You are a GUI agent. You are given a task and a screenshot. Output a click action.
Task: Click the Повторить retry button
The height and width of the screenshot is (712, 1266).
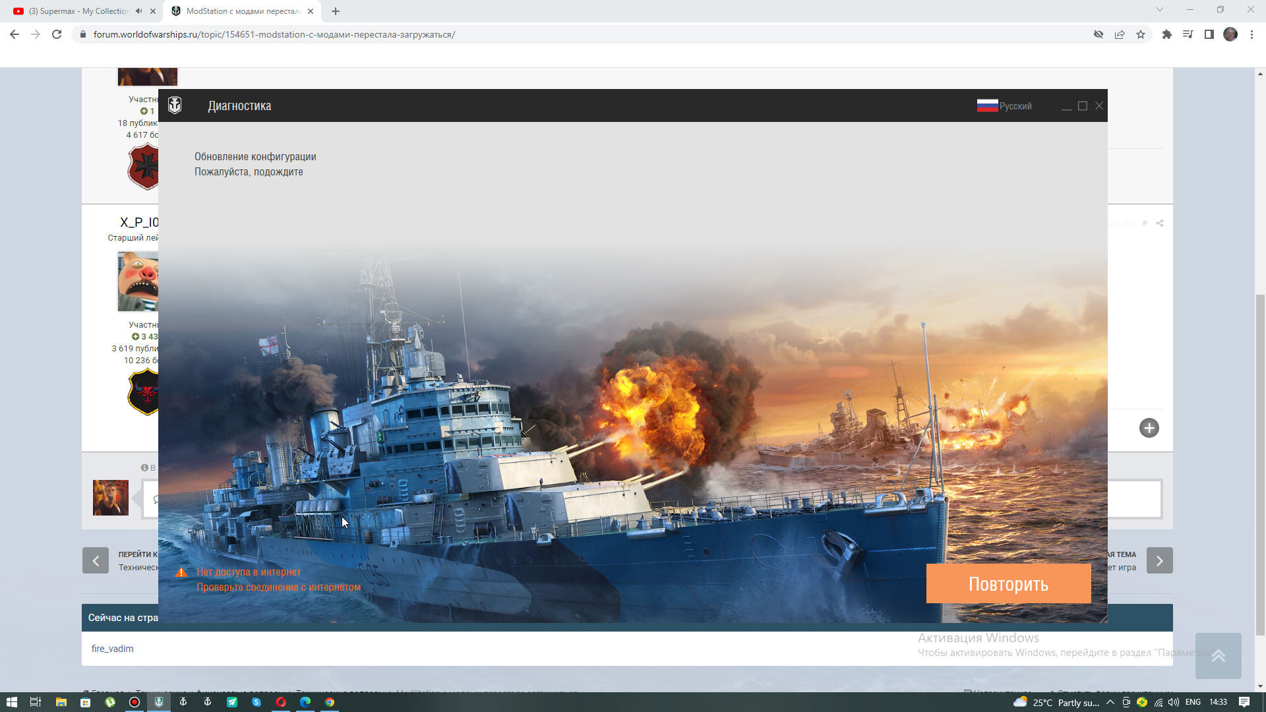[x=1008, y=583]
